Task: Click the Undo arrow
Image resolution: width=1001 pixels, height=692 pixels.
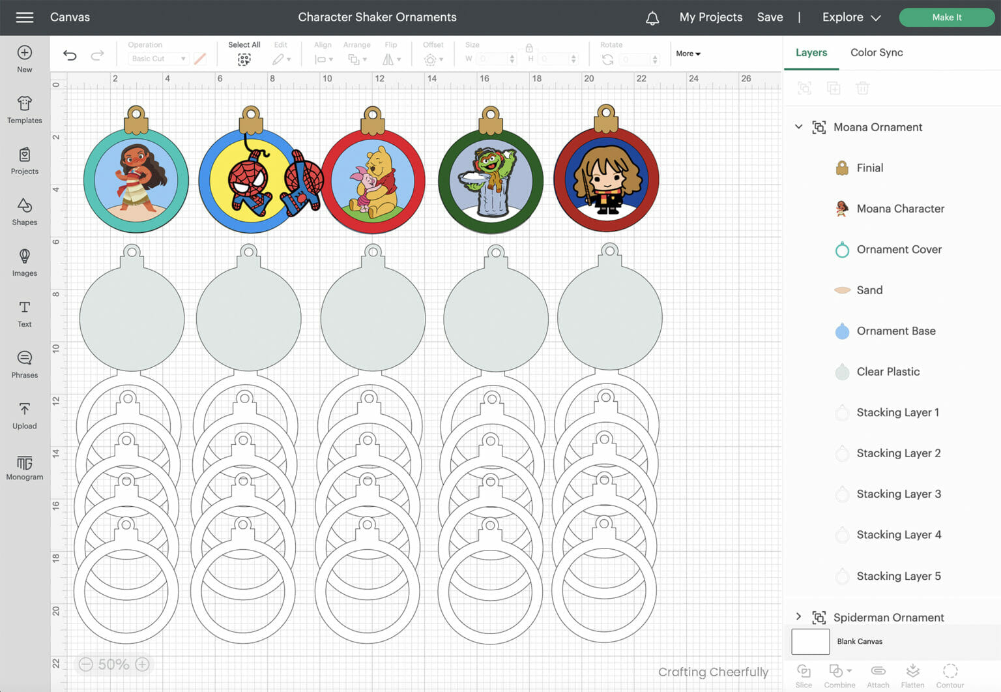Action: pos(70,55)
